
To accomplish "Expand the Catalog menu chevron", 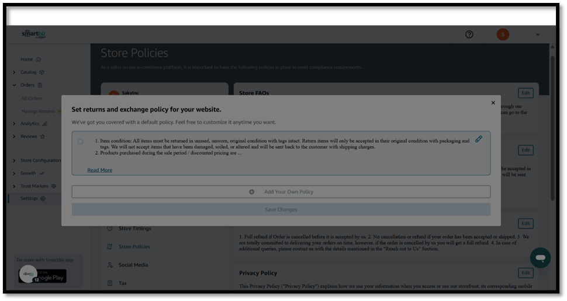I will point(14,72).
